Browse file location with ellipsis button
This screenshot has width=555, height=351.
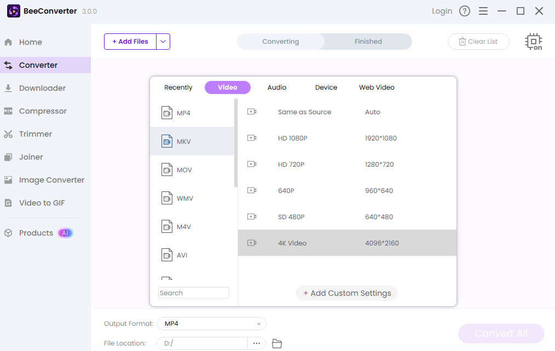(x=257, y=343)
